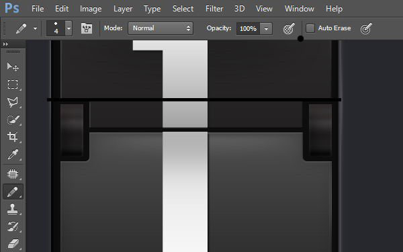403x252 pixels.
Task: Select the Pencil tool in toolbox
Action: tap(13, 192)
